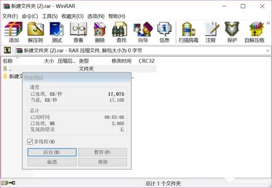This screenshot has width=272, height=188.
Task: Sort by the 修改时间 column header
Action: (x=123, y=61)
